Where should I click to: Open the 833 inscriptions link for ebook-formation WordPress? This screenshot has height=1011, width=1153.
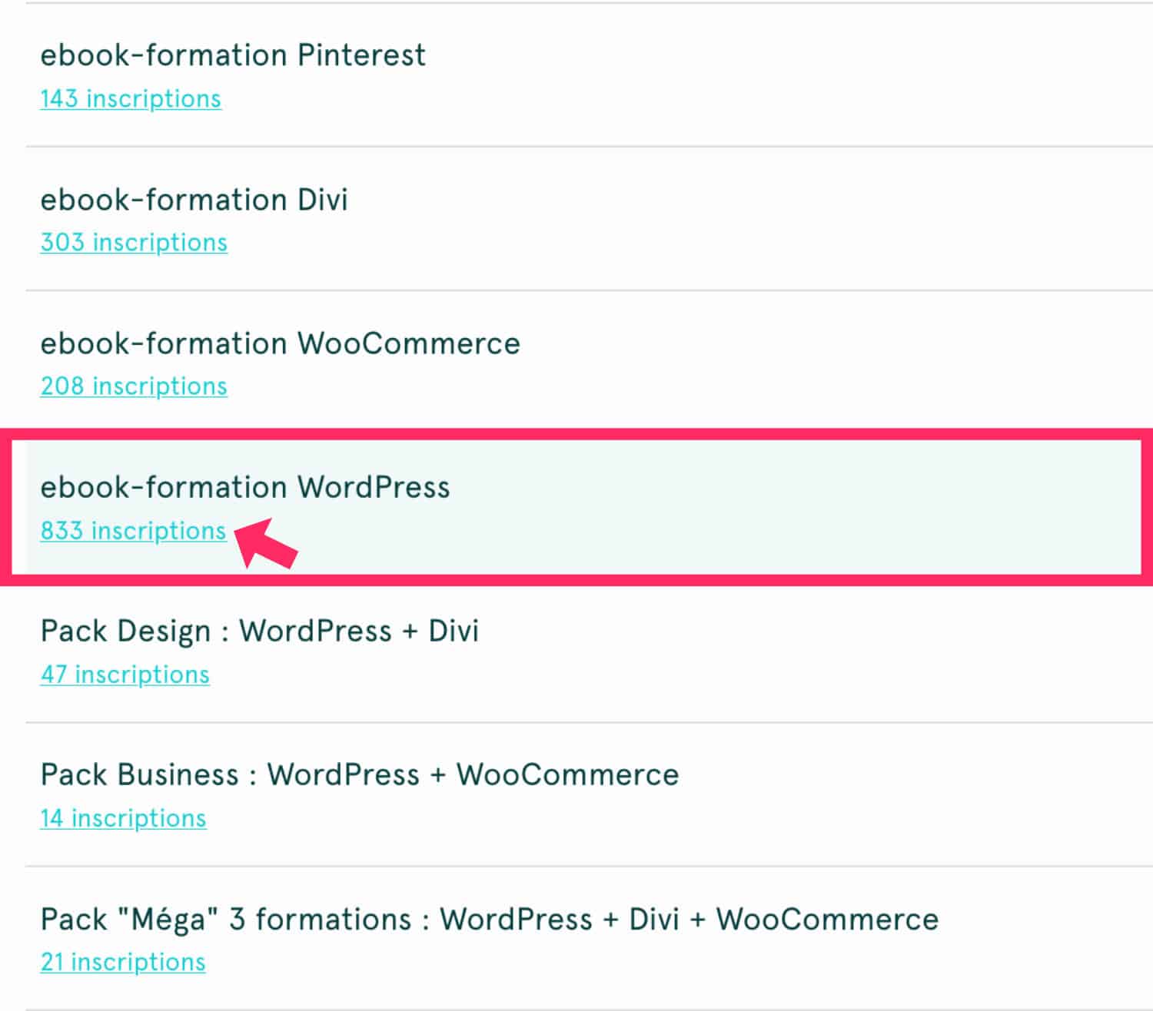click(132, 530)
